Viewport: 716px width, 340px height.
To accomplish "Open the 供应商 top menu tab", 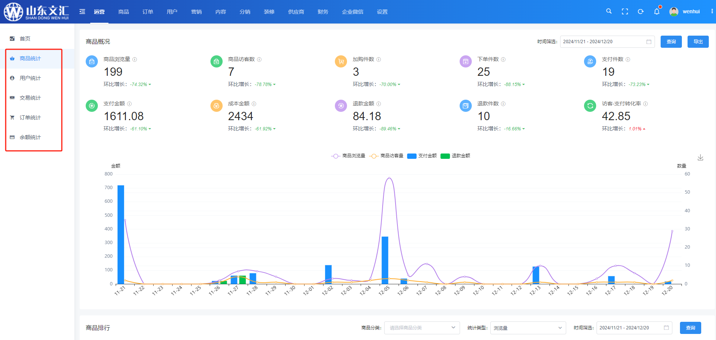I will click(296, 12).
